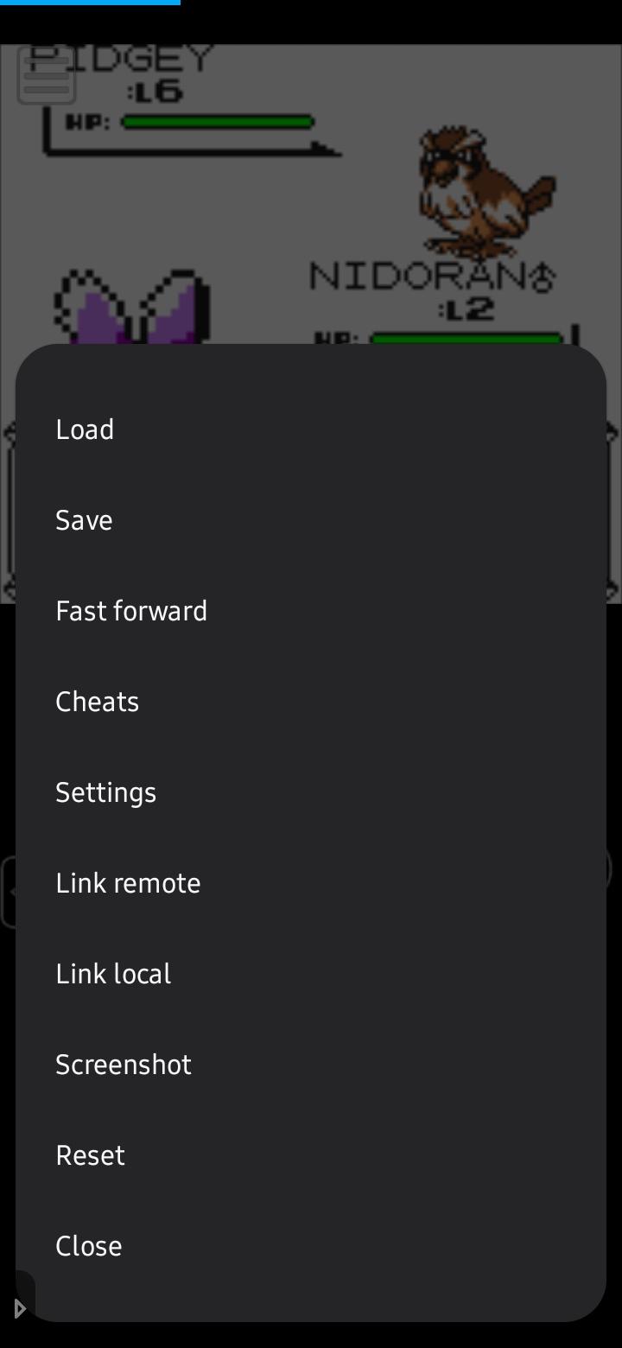
Task: Click the enemy PIDGEY HP bar
Action: 218,122
